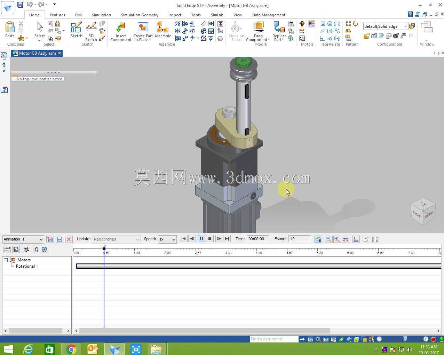Click the Linear Motor icon in Motors group

click(x=302, y=31)
